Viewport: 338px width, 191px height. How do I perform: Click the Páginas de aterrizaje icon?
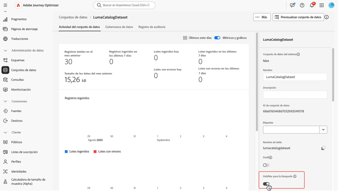click(5, 29)
